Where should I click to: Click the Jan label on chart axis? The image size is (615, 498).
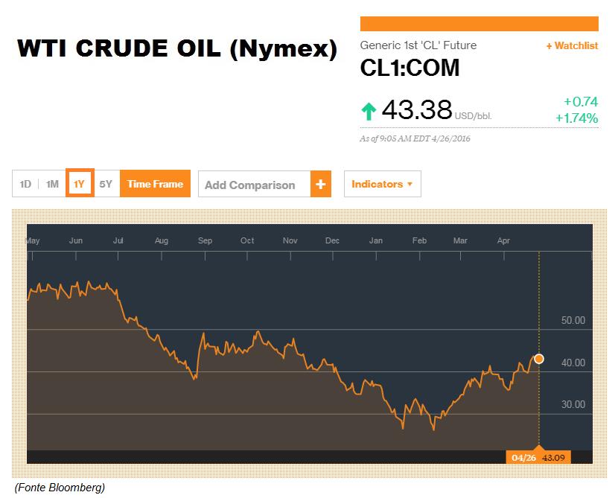[375, 240]
